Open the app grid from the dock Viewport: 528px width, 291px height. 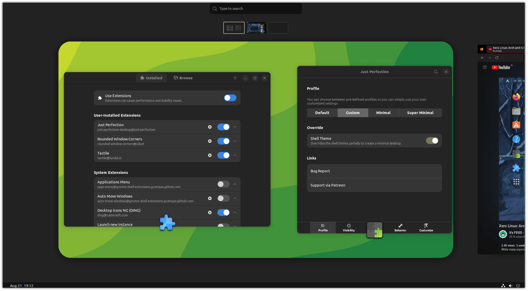point(516,182)
